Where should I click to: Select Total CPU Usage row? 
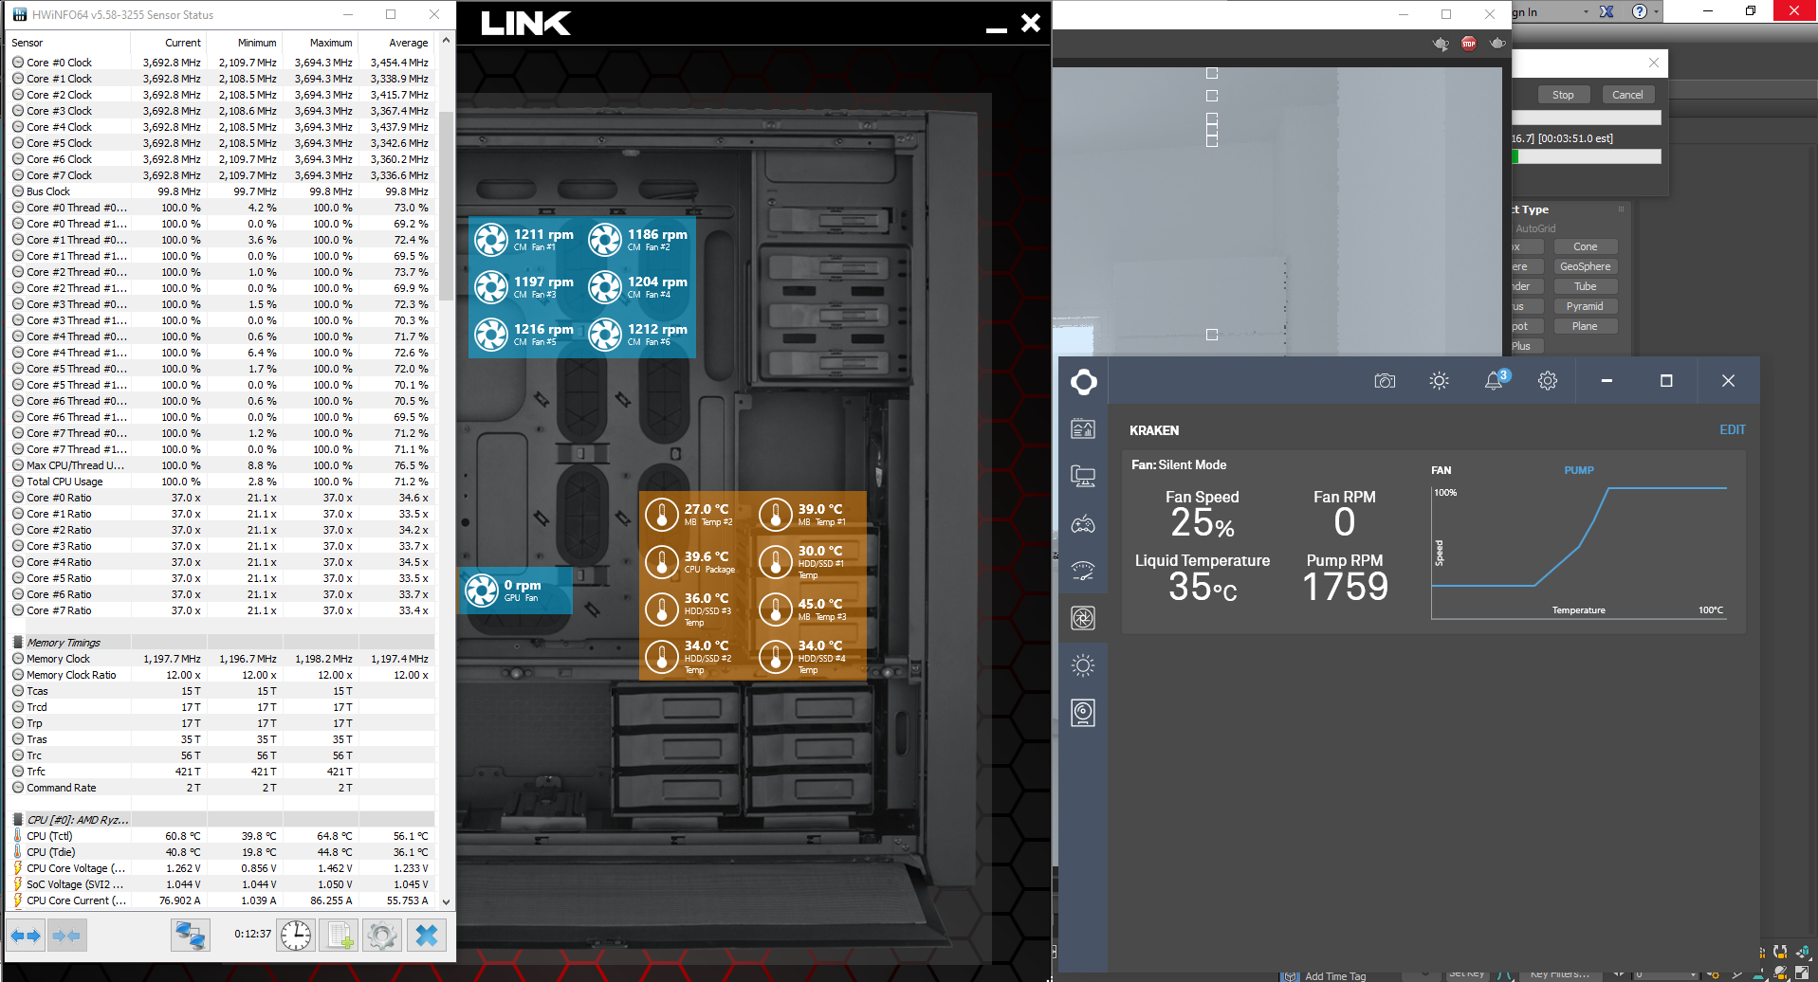(x=220, y=482)
